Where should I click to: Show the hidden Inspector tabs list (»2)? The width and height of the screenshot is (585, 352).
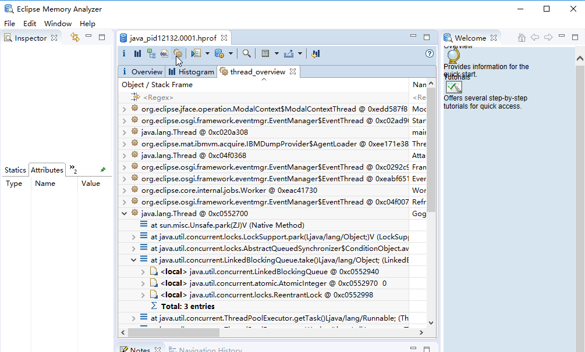(x=73, y=168)
